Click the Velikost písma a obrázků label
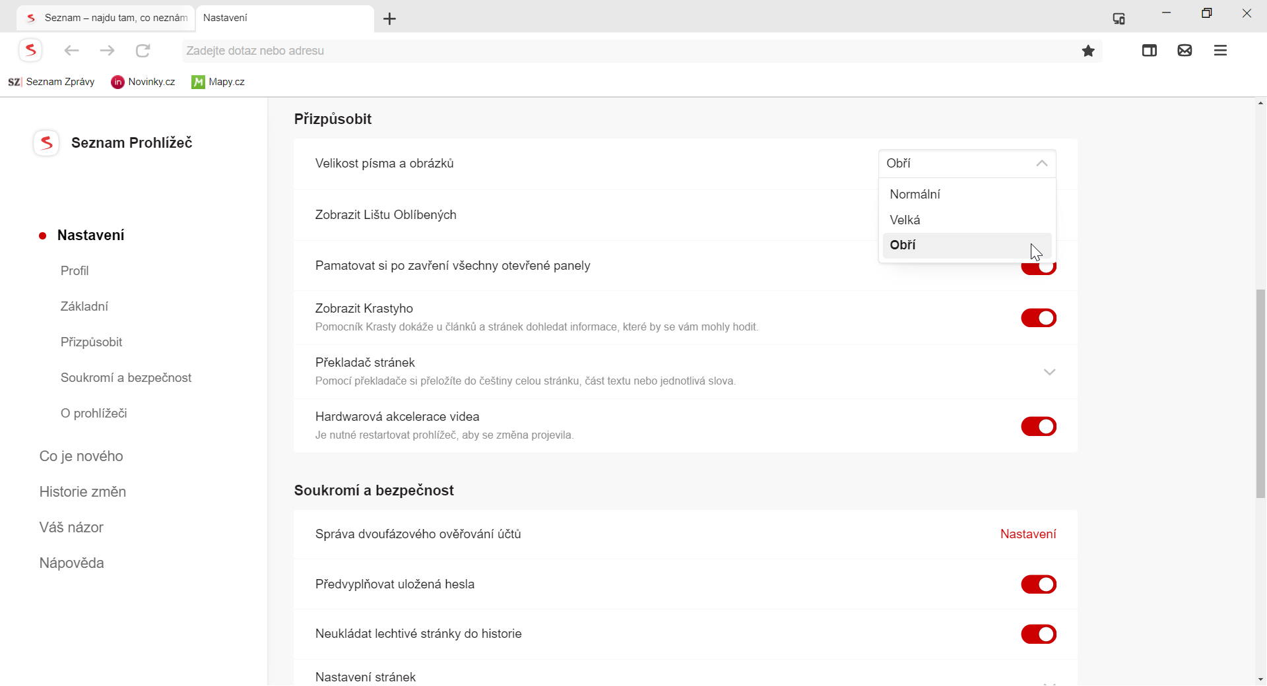Viewport: 1267px width, 686px height. coord(385,164)
